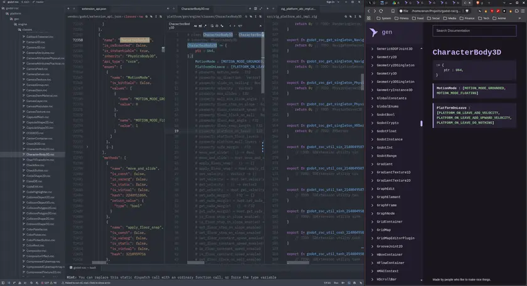Viewport: 527px width, 286px height.
Task: Toggle the rightmost panel icon in the editor status bar
Action: point(361,283)
